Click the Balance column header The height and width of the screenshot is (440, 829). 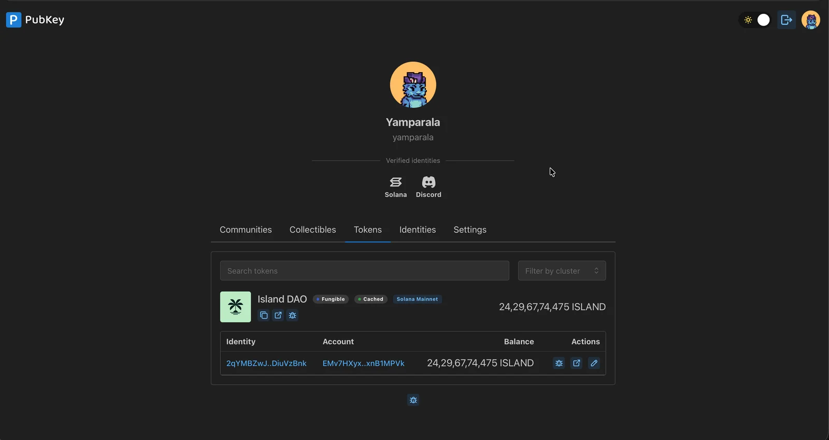coord(519,342)
